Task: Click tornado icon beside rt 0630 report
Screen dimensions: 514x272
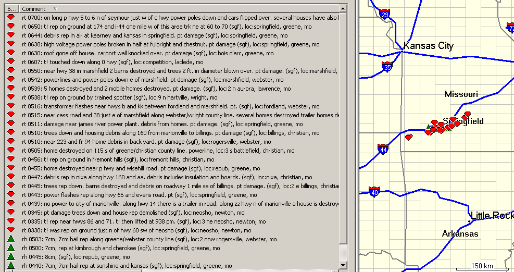Action: [10, 53]
